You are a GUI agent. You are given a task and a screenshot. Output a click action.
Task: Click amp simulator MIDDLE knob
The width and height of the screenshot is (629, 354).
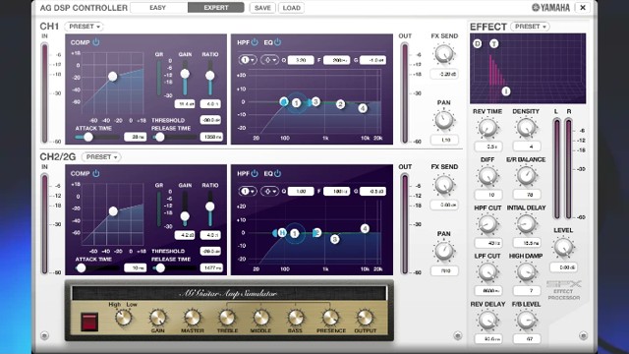(260, 318)
